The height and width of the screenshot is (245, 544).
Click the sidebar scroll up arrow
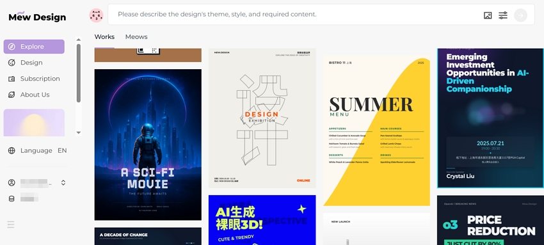(x=79, y=40)
